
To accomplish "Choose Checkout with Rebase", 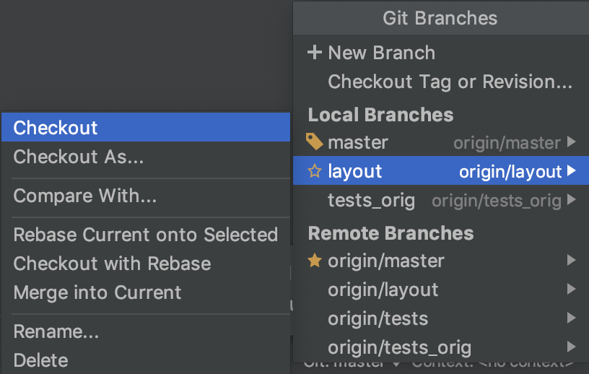I will pyautogui.click(x=112, y=264).
